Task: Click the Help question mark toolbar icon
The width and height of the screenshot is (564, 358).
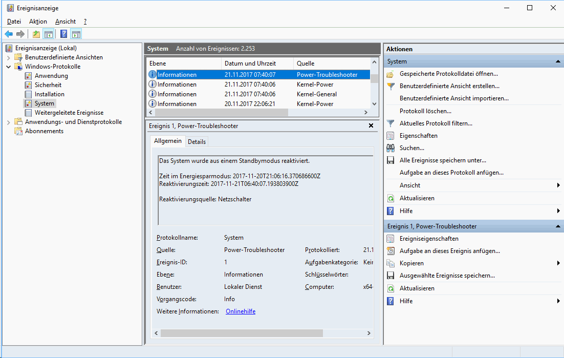Action: [x=63, y=34]
